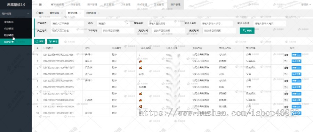Click the 已取消 status cell in row 8

(x=88, y=100)
